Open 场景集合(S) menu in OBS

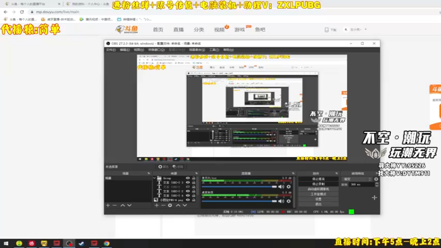click(x=197, y=50)
